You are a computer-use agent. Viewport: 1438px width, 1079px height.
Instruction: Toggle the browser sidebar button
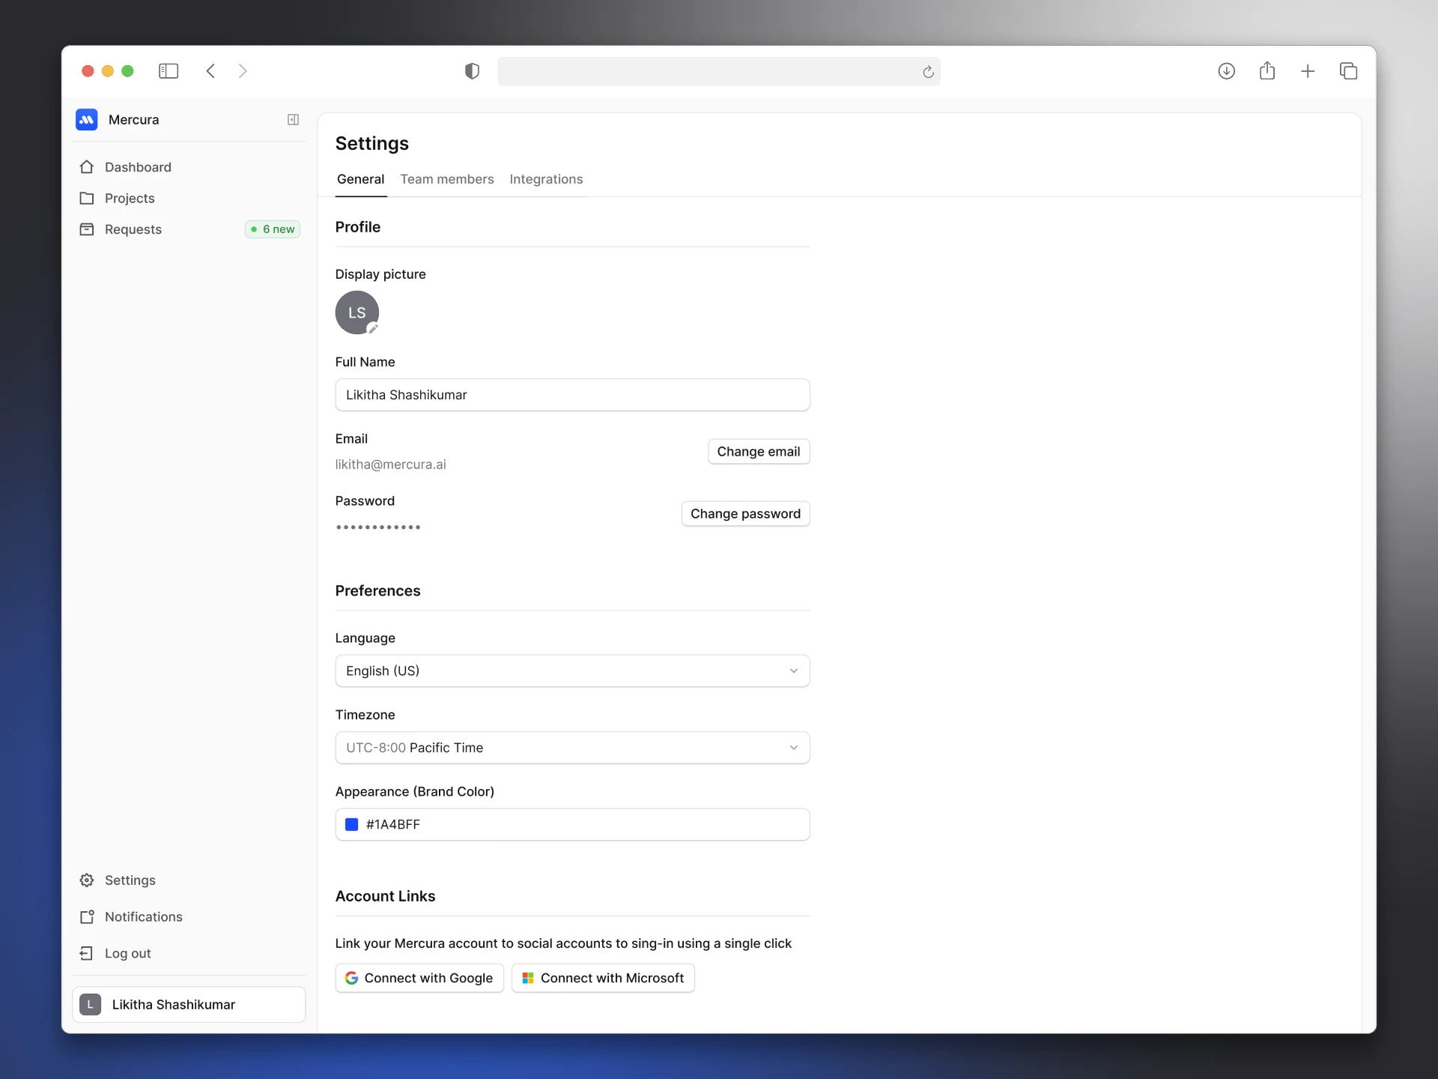169,71
